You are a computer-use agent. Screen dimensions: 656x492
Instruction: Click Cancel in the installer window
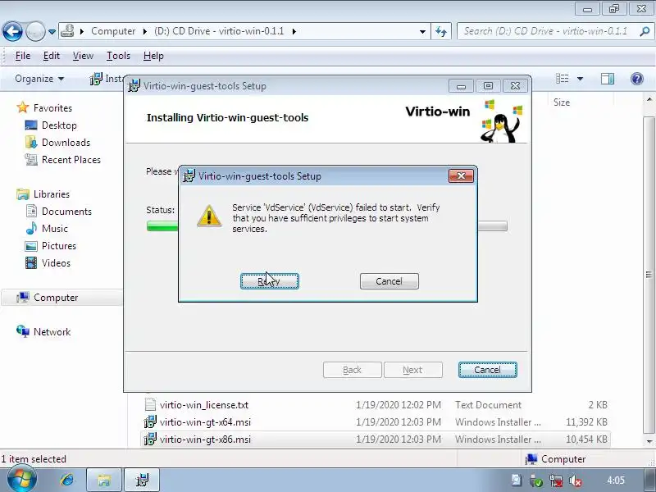pos(487,370)
